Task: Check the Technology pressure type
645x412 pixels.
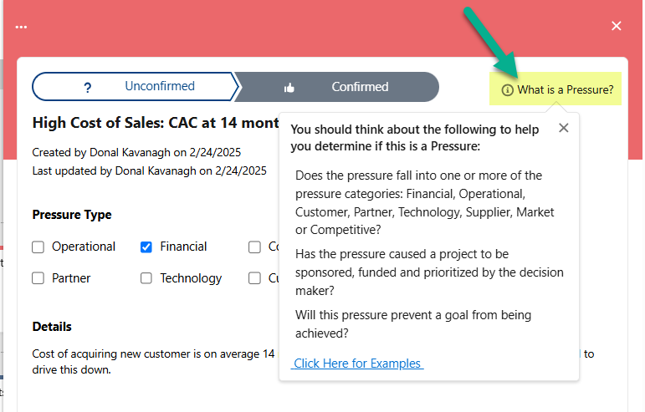Action: [146, 278]
